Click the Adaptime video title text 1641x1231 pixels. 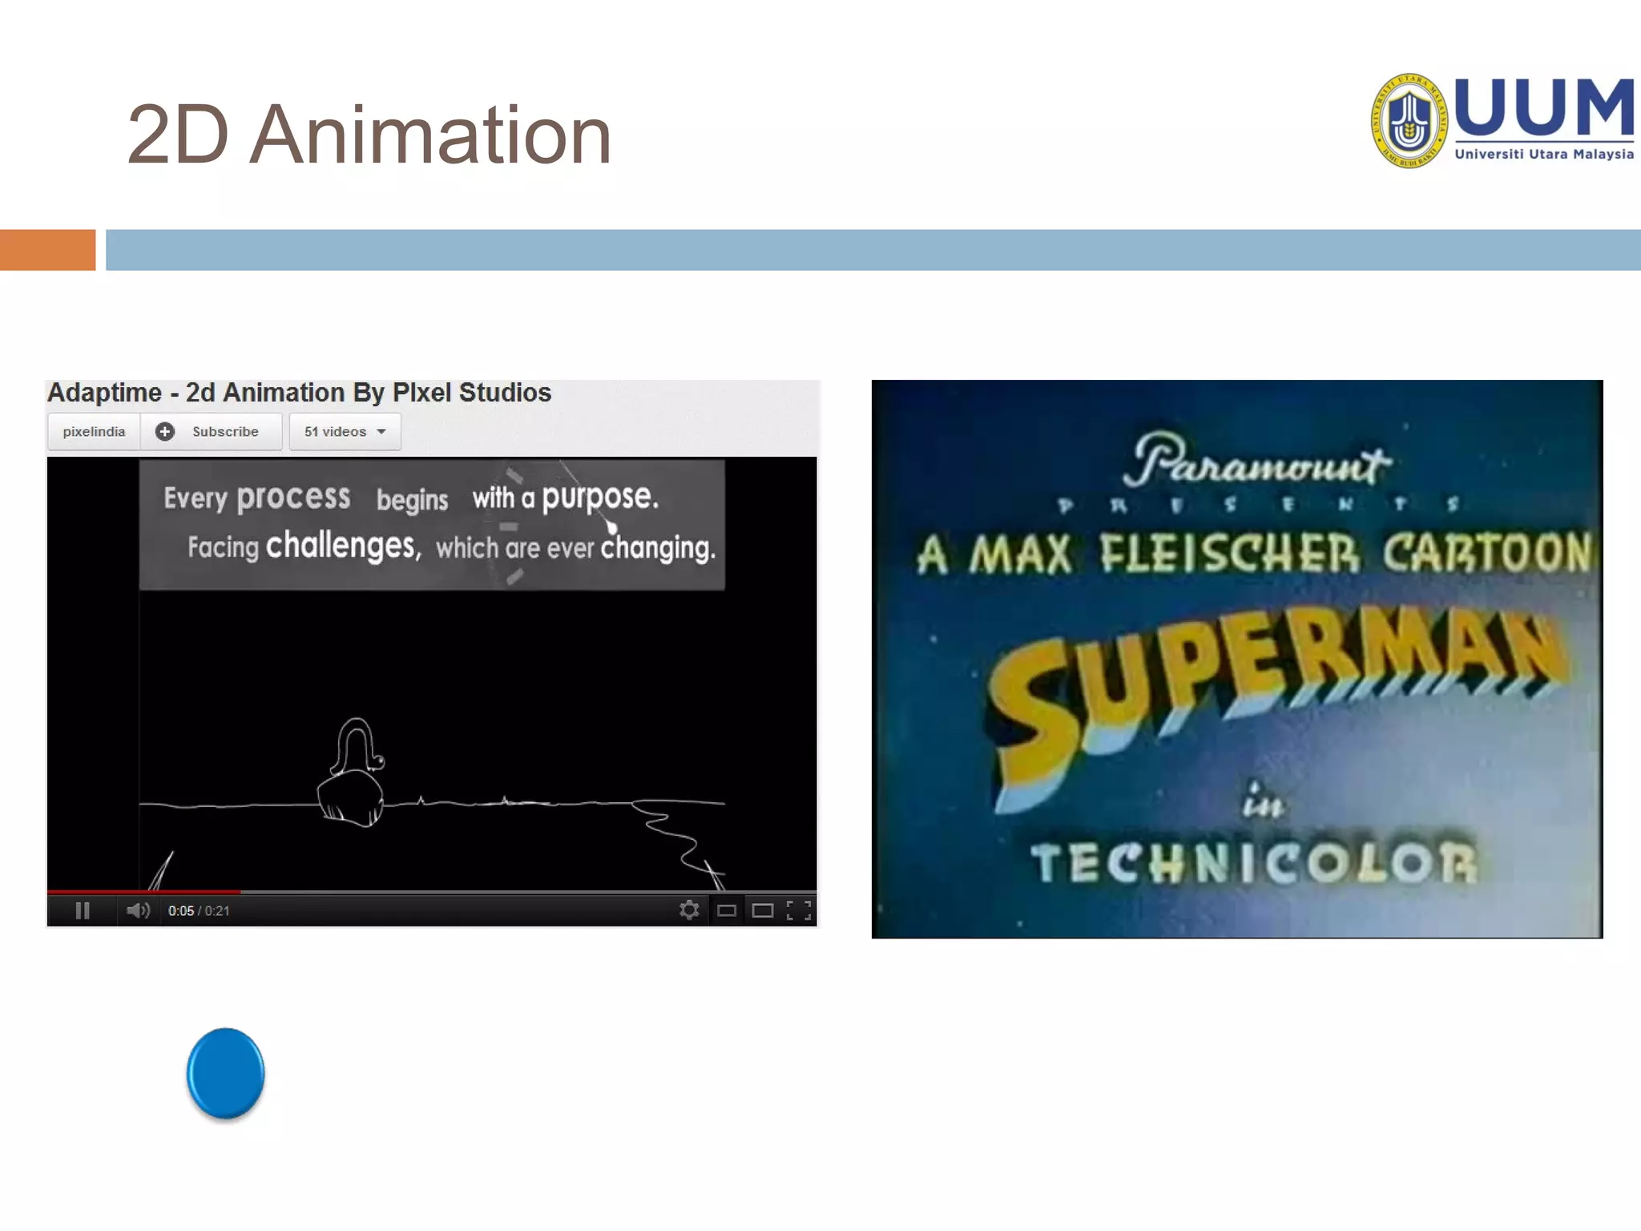[300, 393]
